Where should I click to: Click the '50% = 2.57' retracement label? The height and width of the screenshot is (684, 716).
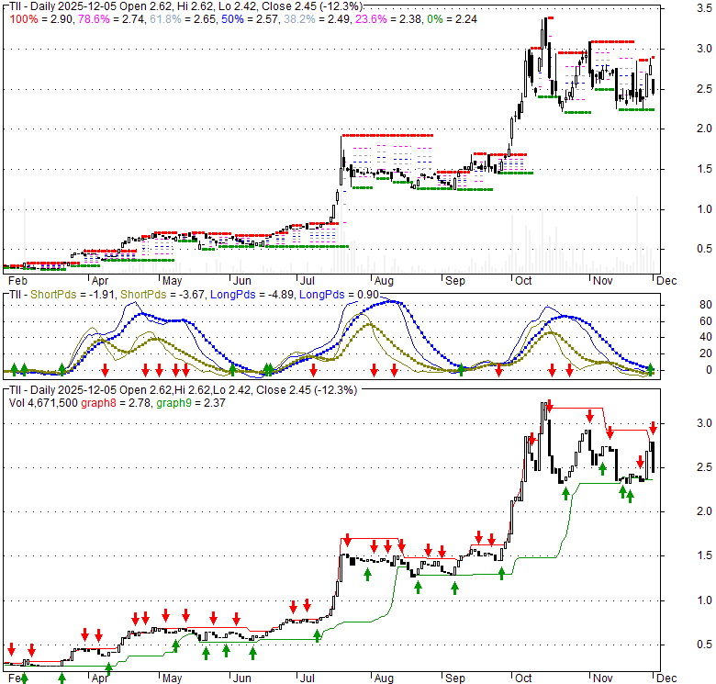pyautogui.click(x=250, y=19)
